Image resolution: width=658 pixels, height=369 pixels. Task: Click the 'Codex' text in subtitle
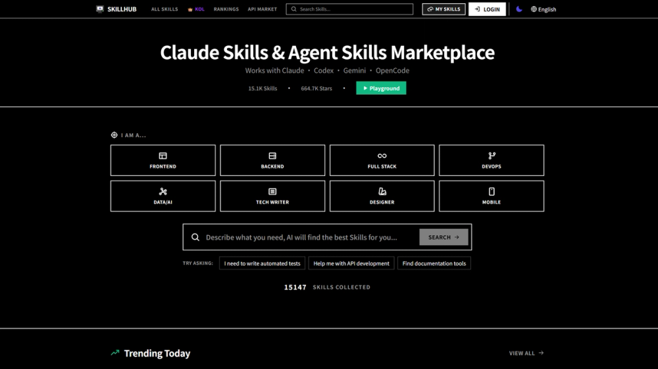[x=324, y=70]
